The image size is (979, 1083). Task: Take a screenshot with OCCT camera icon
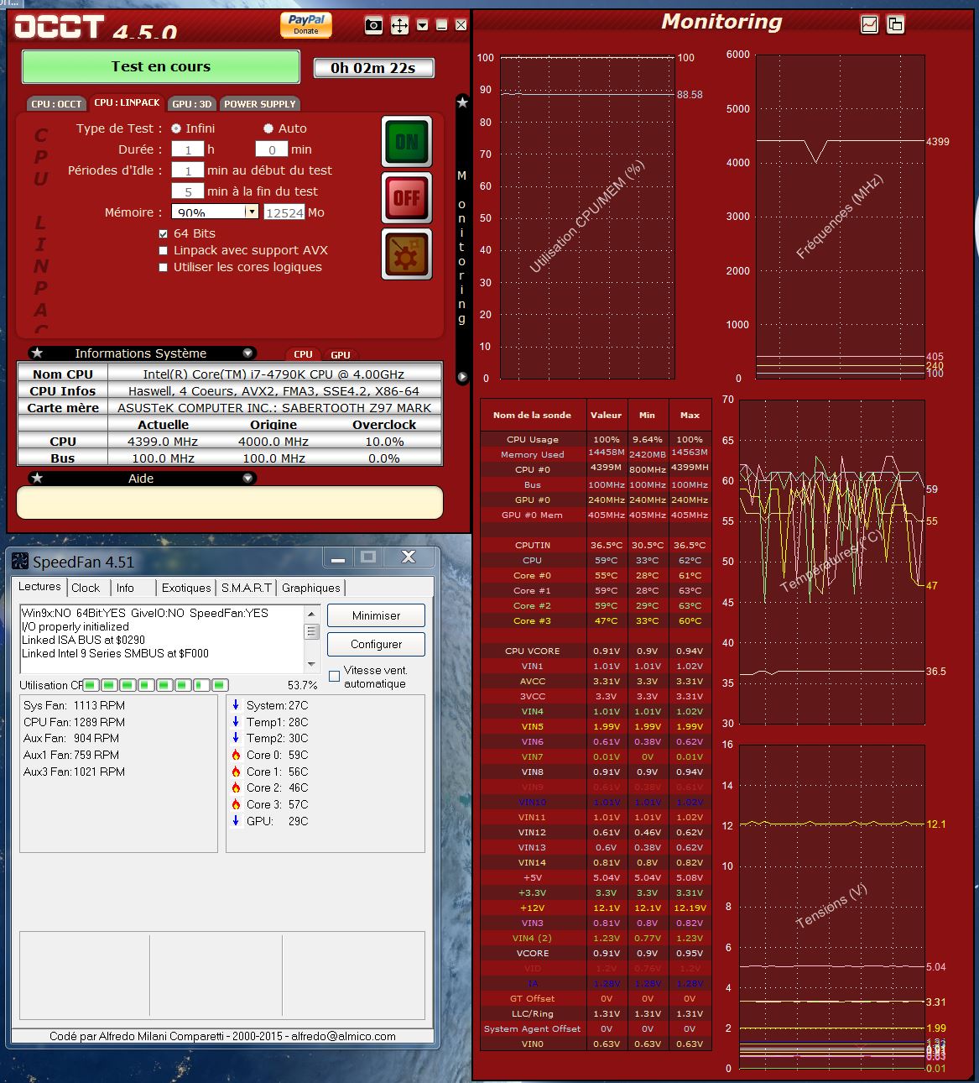pos(374,25)
